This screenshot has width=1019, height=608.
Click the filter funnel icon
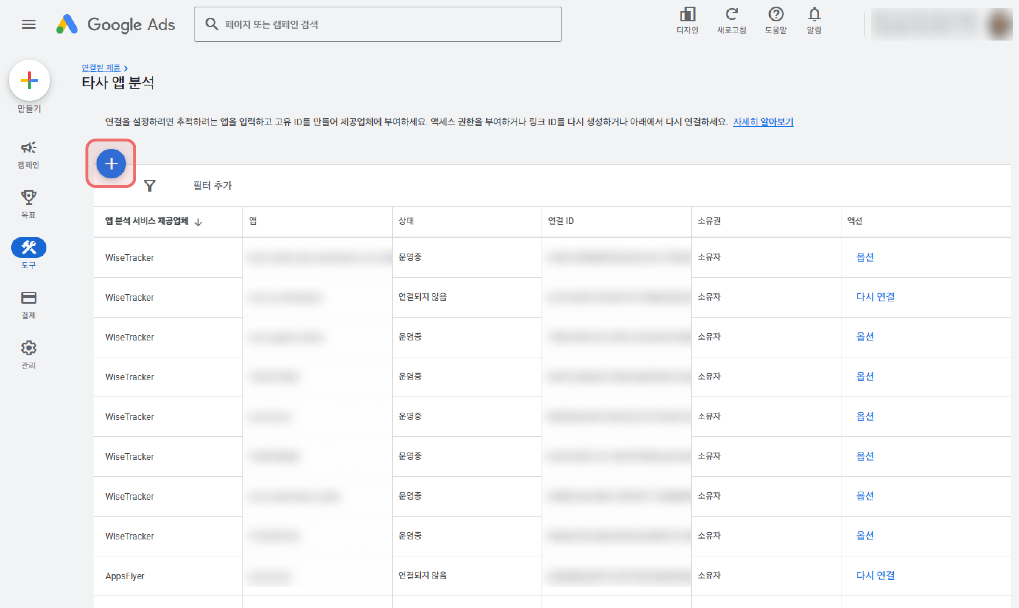pos(150,186)
